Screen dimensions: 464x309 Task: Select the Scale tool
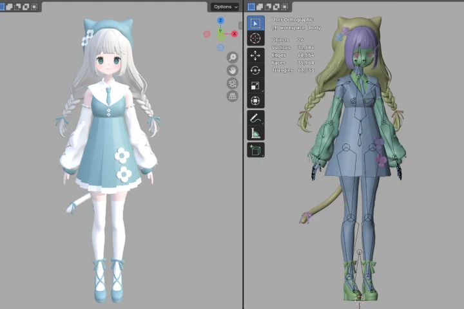(255, 86)
